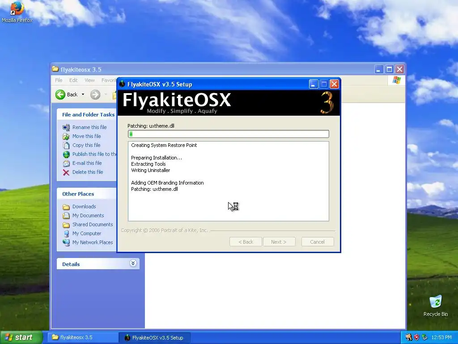Click the Windows flag logo in explorer toolbar

(396, 80)
